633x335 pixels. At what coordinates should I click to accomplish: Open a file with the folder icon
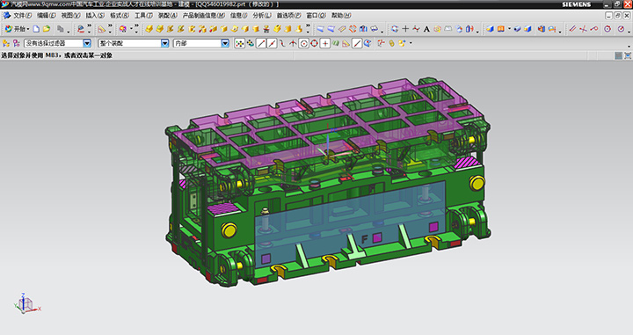47,29
